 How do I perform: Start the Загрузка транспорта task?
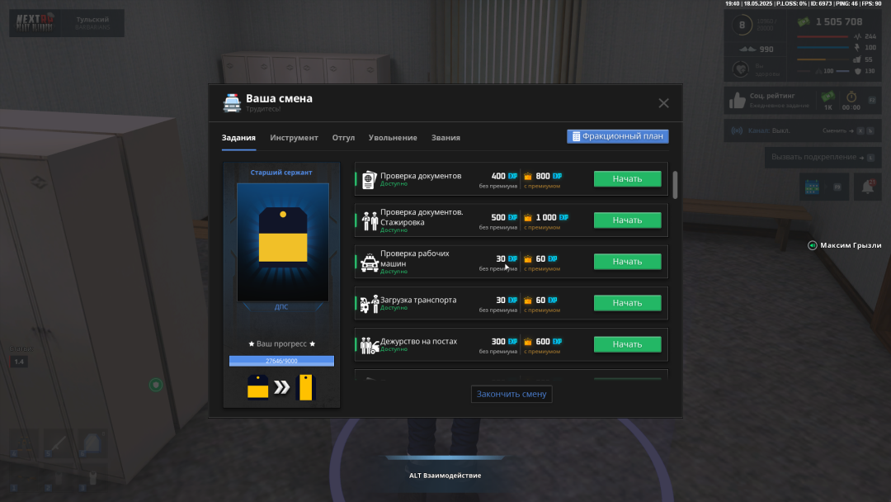click(627, 303)
